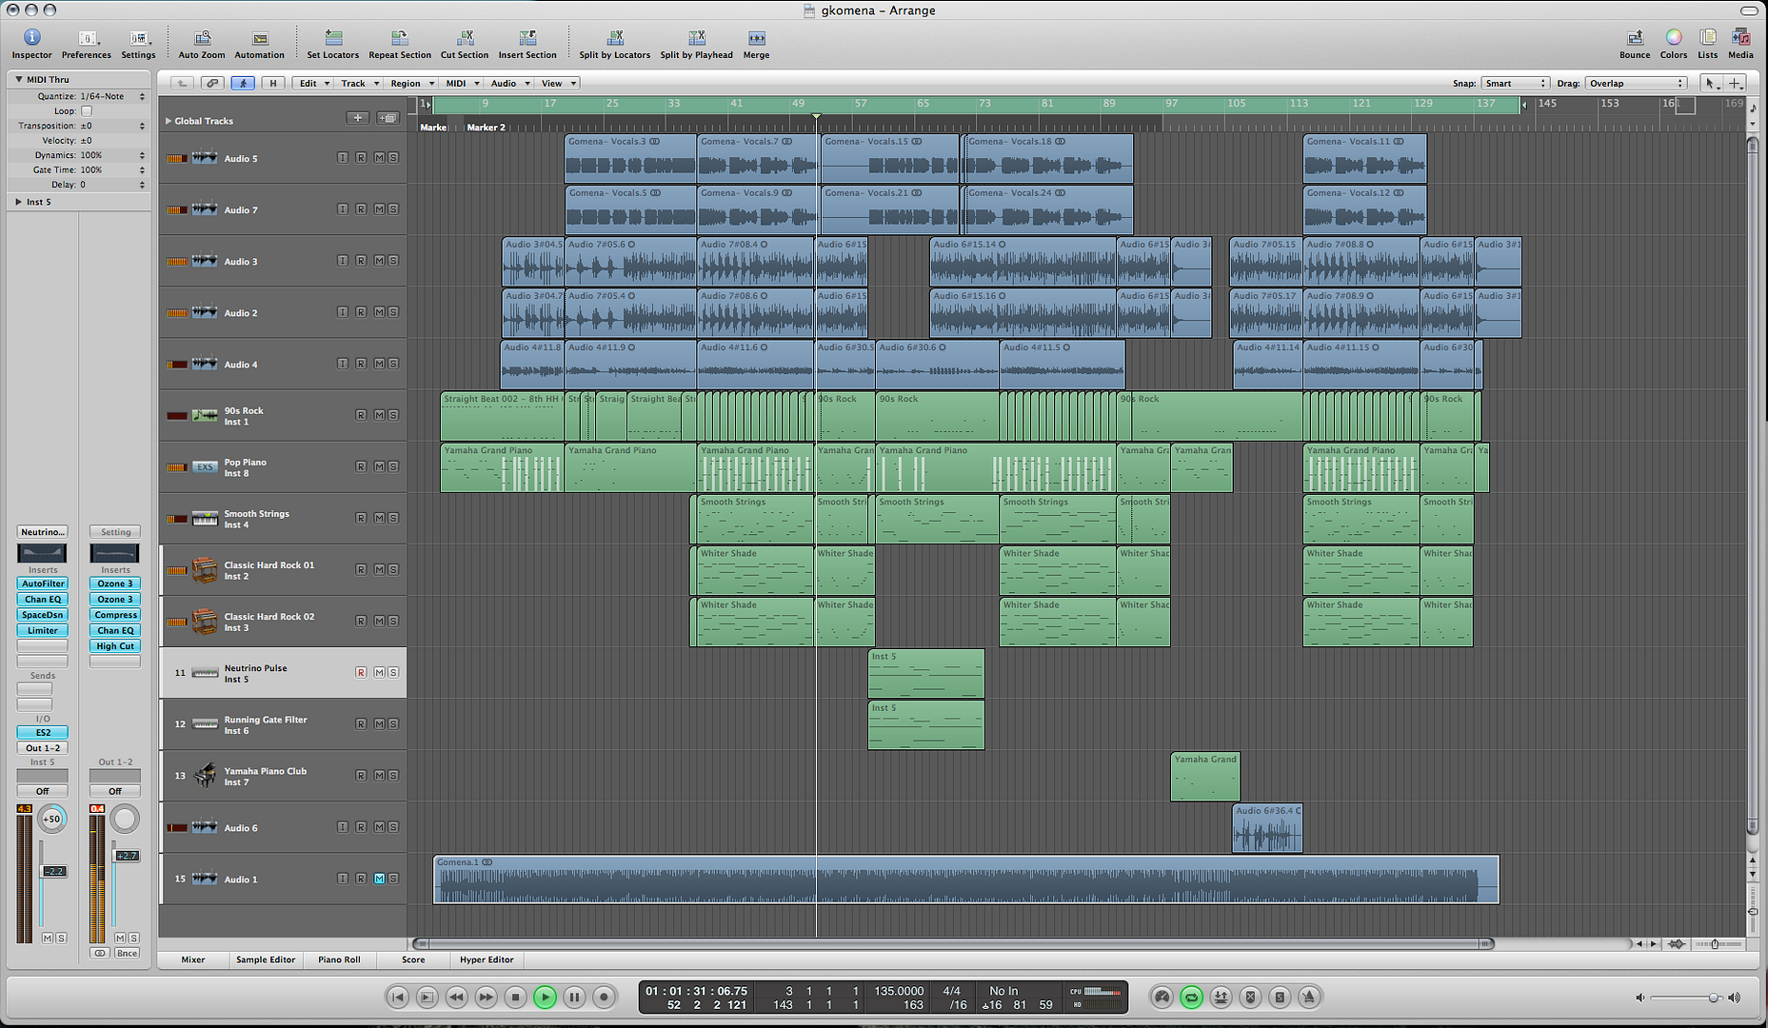Open the View local menu
1768x1028 pixels.
(x=558, y=84)
